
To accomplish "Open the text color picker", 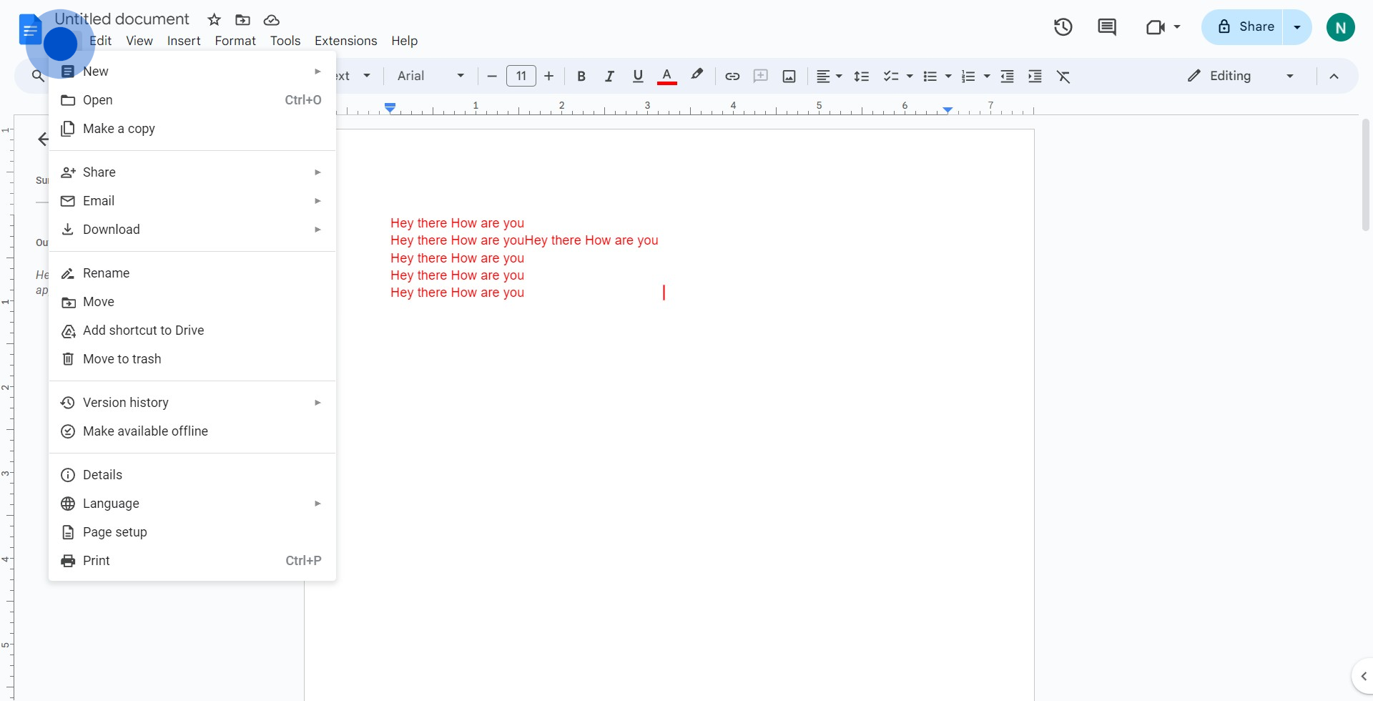I will 666,76.
